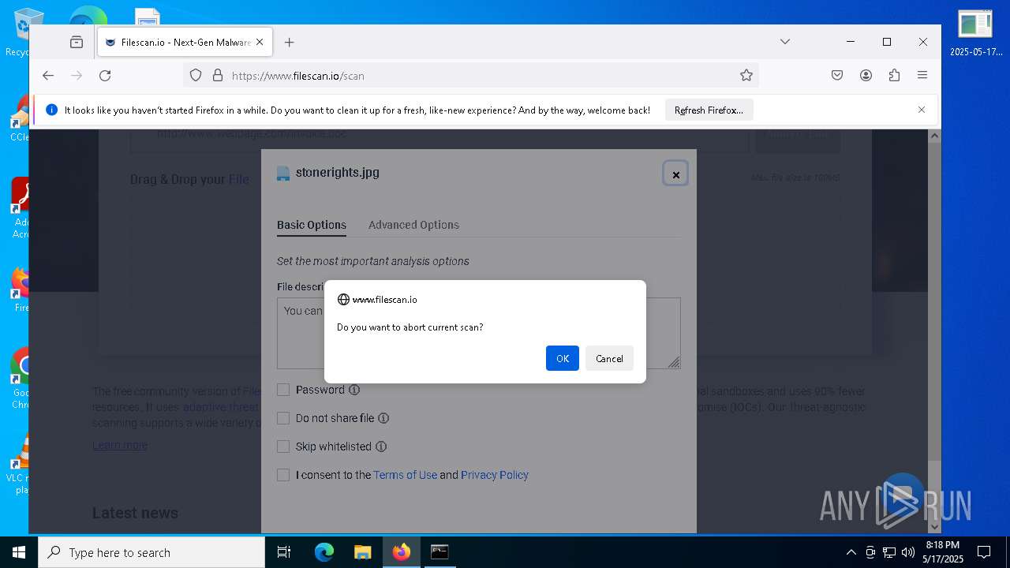Select Firefox in the taskbar

[402, 552]
